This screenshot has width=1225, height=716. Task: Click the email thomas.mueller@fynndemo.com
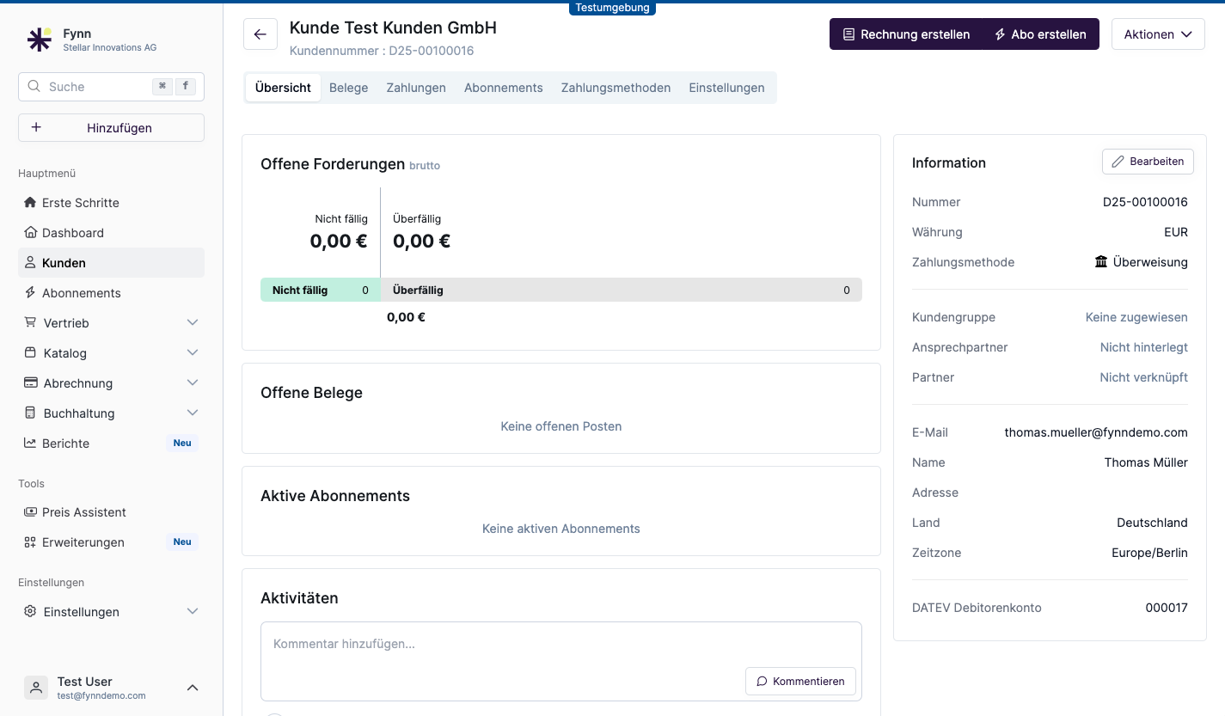click(1096, 432)
